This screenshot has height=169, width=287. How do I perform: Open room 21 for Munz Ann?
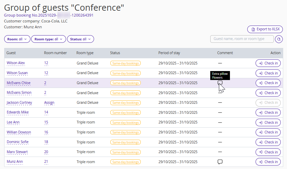(x=46, y=162)
